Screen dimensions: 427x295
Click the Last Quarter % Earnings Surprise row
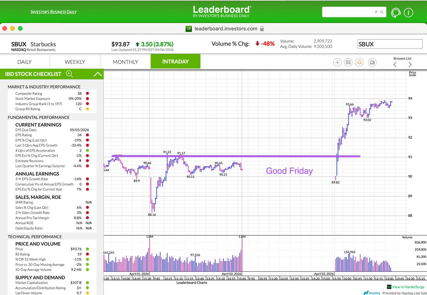52,166
